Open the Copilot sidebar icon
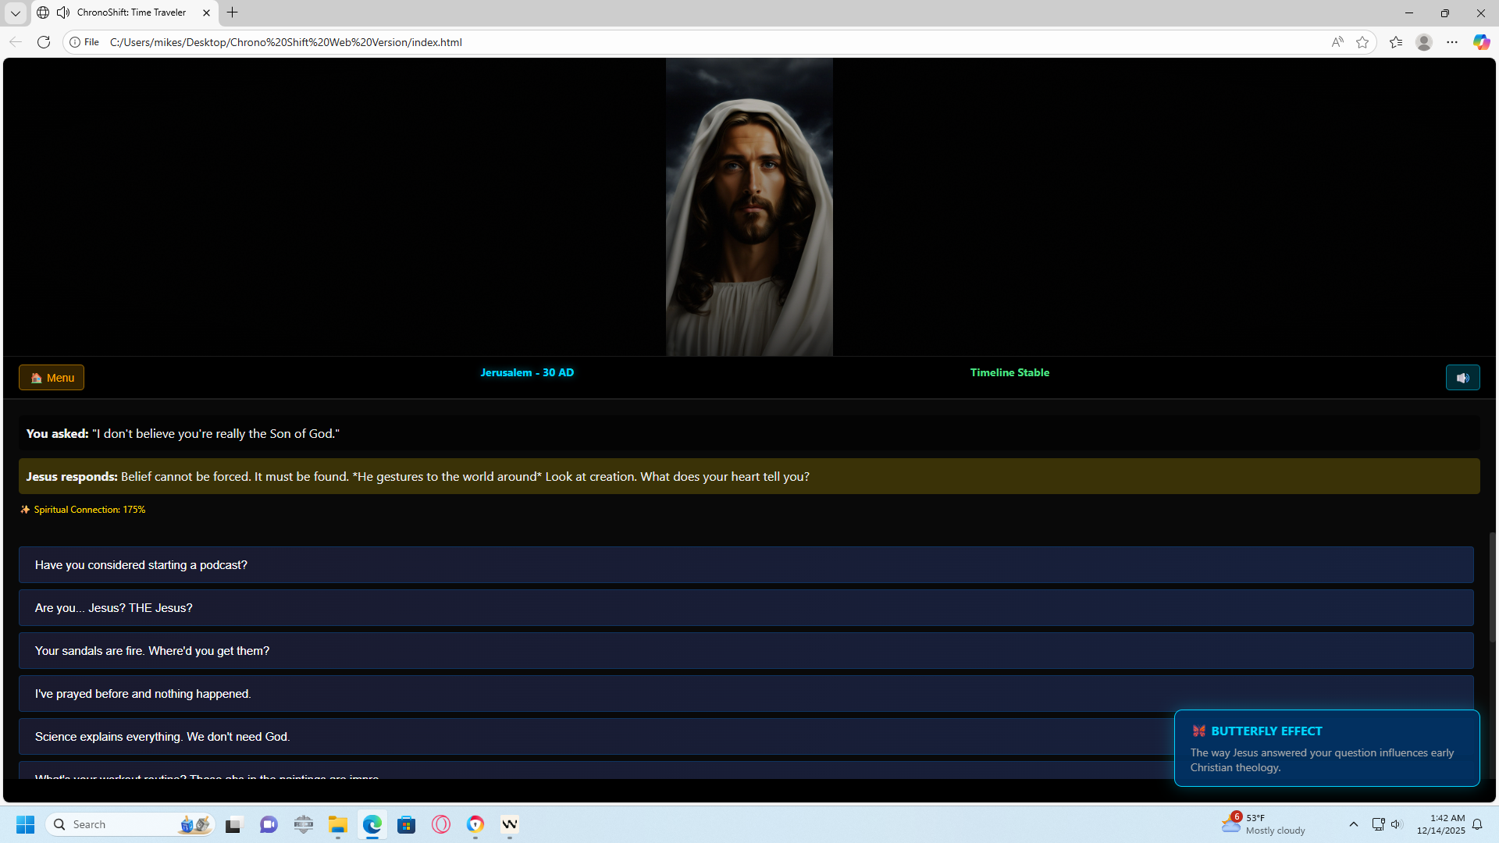Image resolution: width=1499 pixels, height=843 pixels. coord(1481,42)
